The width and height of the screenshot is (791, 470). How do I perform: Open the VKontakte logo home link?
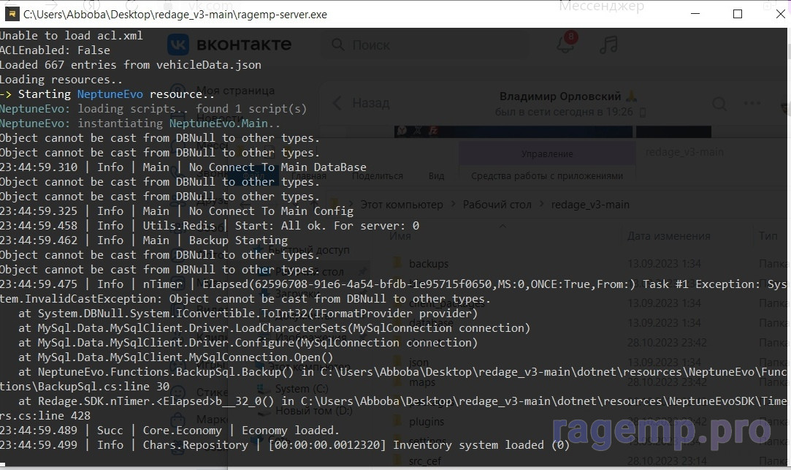click(229, 45)
